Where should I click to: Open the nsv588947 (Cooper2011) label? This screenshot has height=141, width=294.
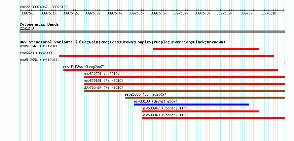[x=164, y=108]
